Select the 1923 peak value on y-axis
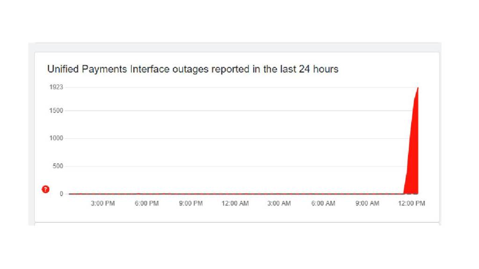The width and height of the screenshot is (479, 269). [57, 87]
